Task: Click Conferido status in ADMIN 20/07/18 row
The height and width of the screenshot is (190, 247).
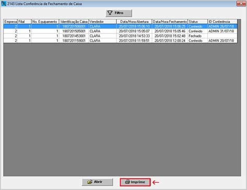Action: pyautogui.click(x=198, y=41)
